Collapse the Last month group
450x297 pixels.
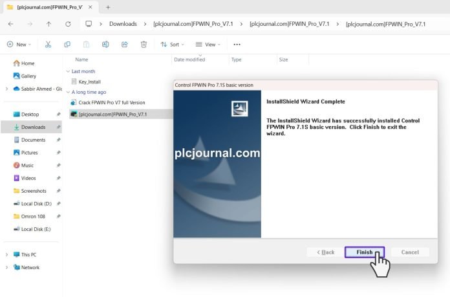tap(69, 71)
